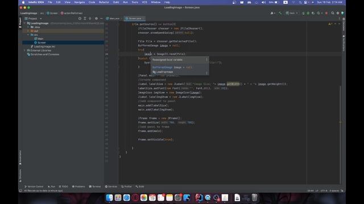Open the Navigate menu
This screenshot has width=364, height=204.
80,2
